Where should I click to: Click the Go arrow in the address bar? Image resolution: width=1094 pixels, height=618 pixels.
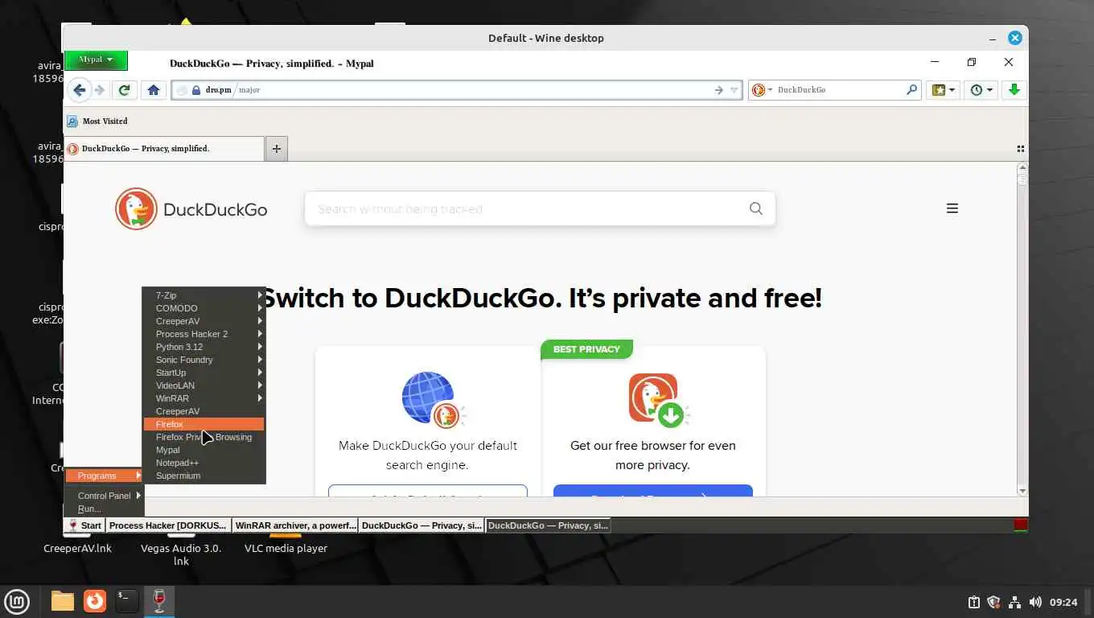pos(718,90)
